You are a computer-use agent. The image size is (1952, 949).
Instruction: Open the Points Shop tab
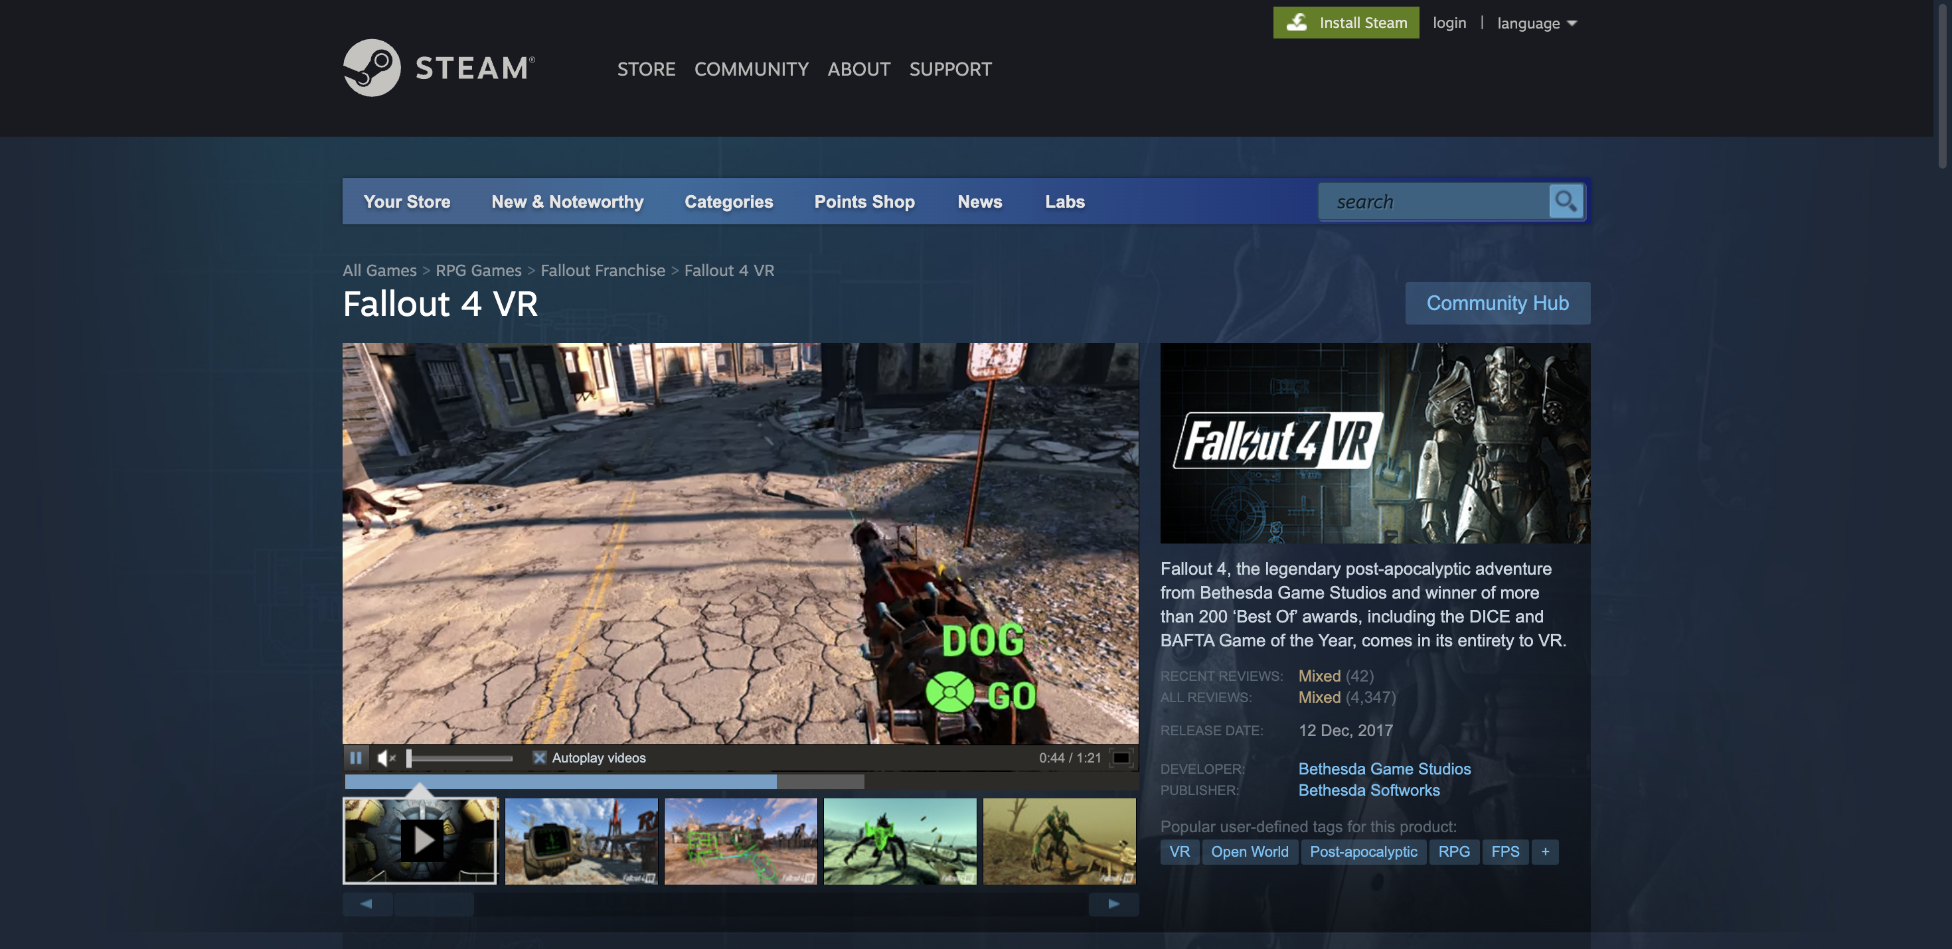tap(864, 202)
